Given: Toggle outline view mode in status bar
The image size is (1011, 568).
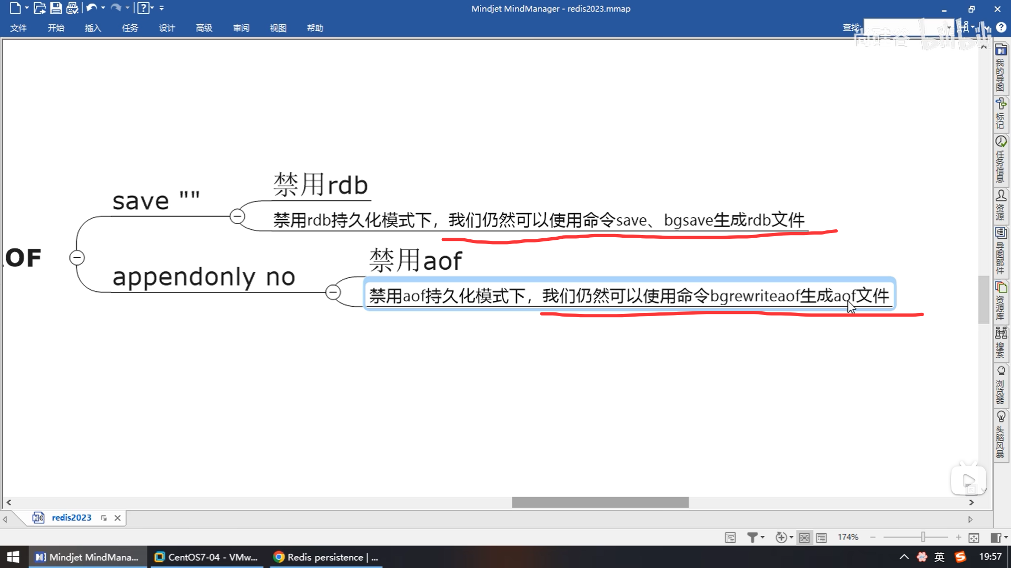Looking at the screenshot, I should (821, 537).
